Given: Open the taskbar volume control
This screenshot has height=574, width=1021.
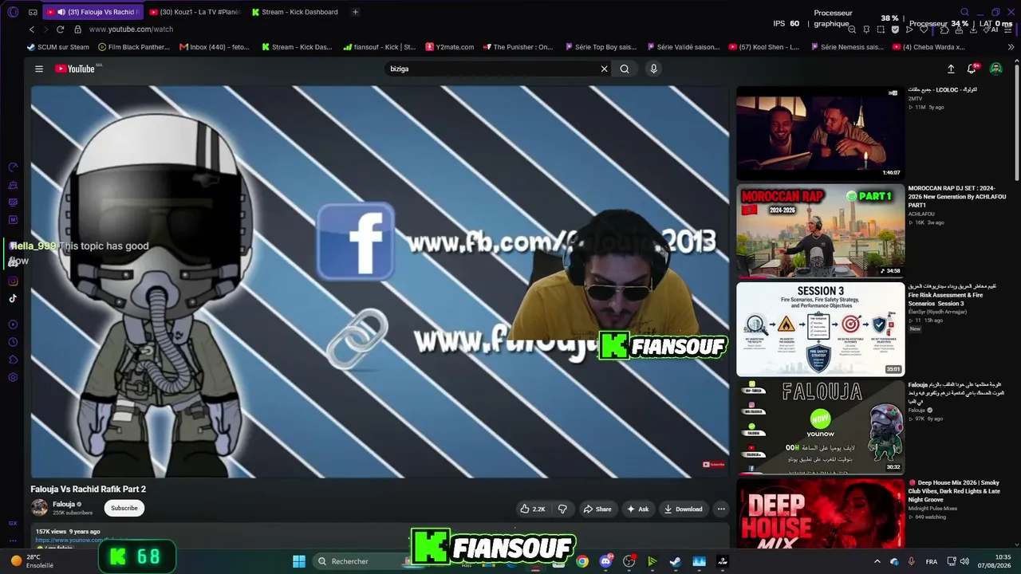Looking at the screenshot, I should [x=964, y=561].
